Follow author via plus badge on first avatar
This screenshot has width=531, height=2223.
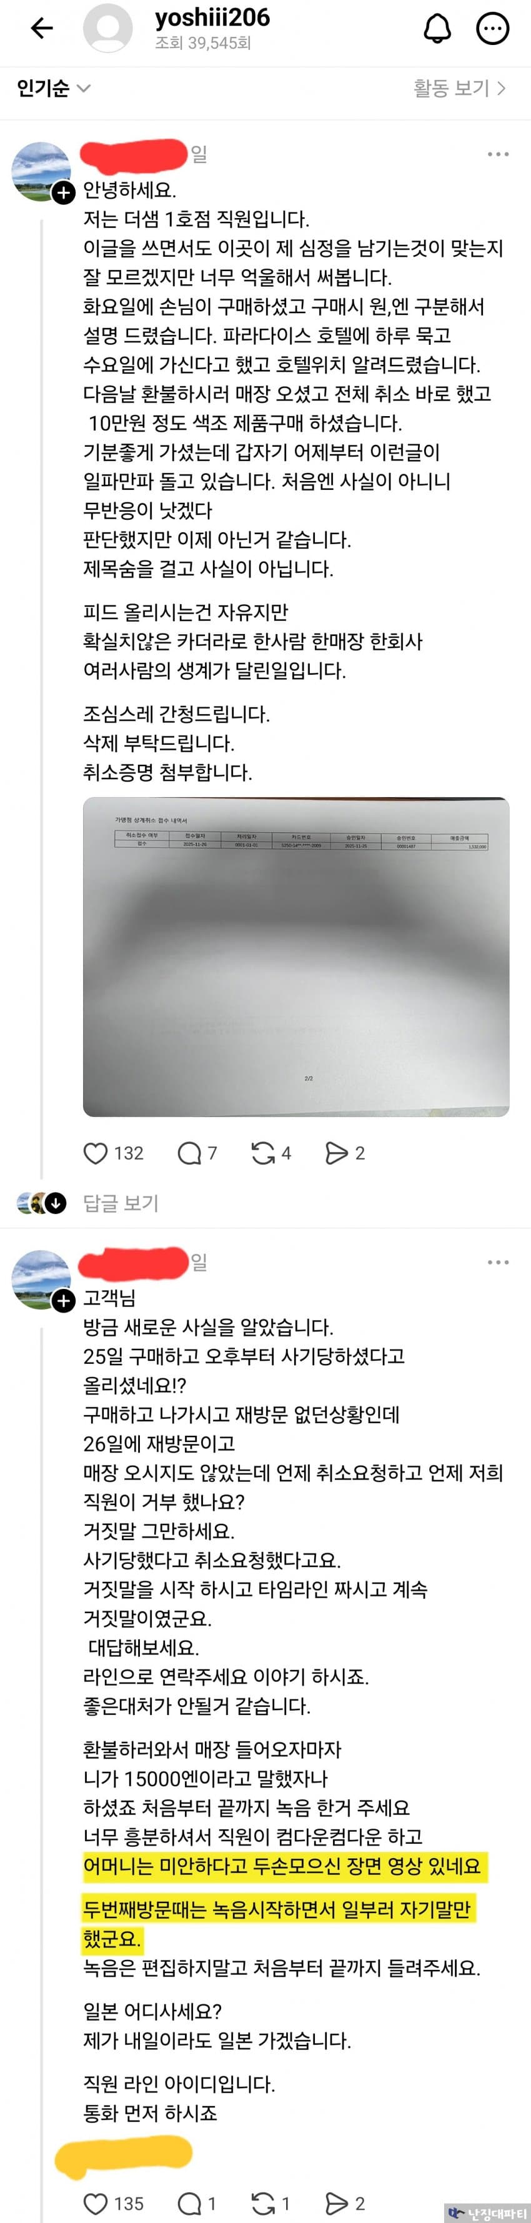click(x=63, y=193)
